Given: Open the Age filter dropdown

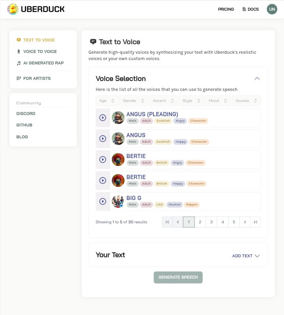Looking at the screenshot, I should point(107,101).
